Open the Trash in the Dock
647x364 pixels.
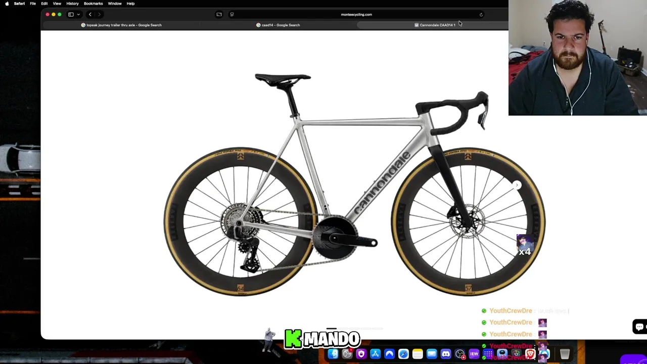565,354
